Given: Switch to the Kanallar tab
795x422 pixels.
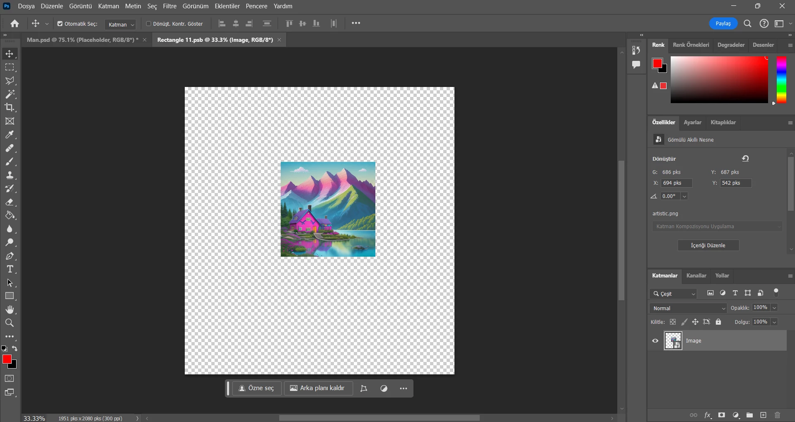Looking at the screenshot, I should click(x=696, y=276).
